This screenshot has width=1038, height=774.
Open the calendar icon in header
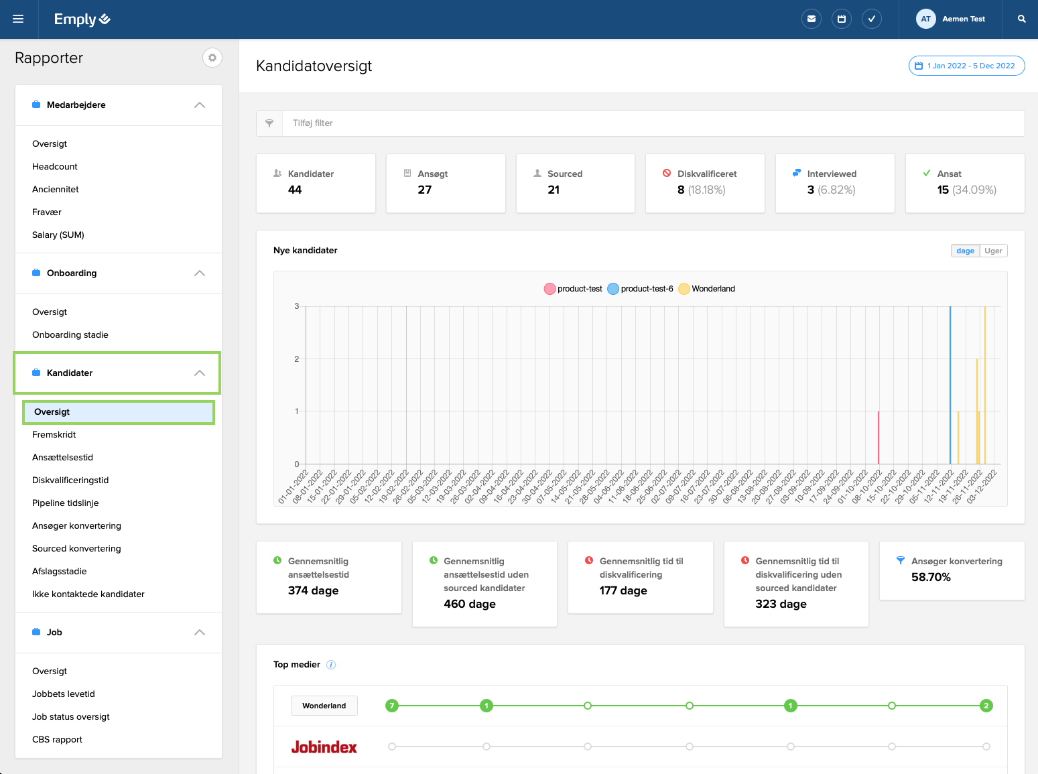pos(842,19)
